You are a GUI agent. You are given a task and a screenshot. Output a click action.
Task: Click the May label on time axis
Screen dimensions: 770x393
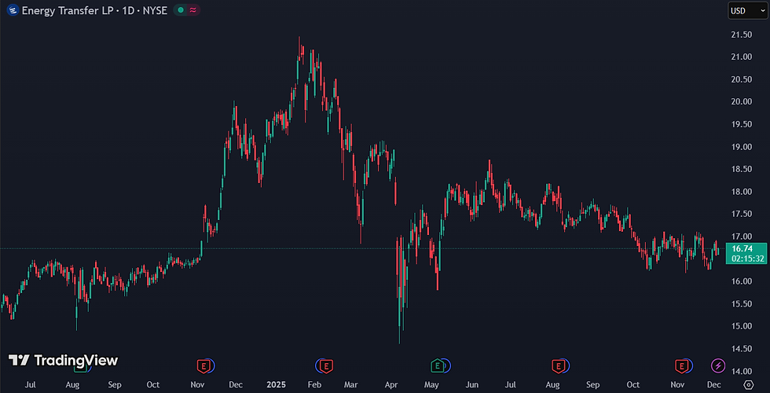[x=431, y=384]
